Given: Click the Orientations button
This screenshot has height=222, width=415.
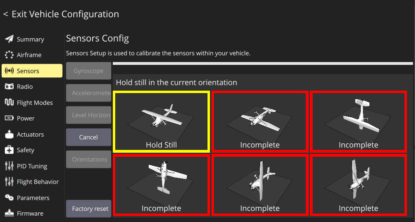Looking at the screenshot, I should point(89,159).
